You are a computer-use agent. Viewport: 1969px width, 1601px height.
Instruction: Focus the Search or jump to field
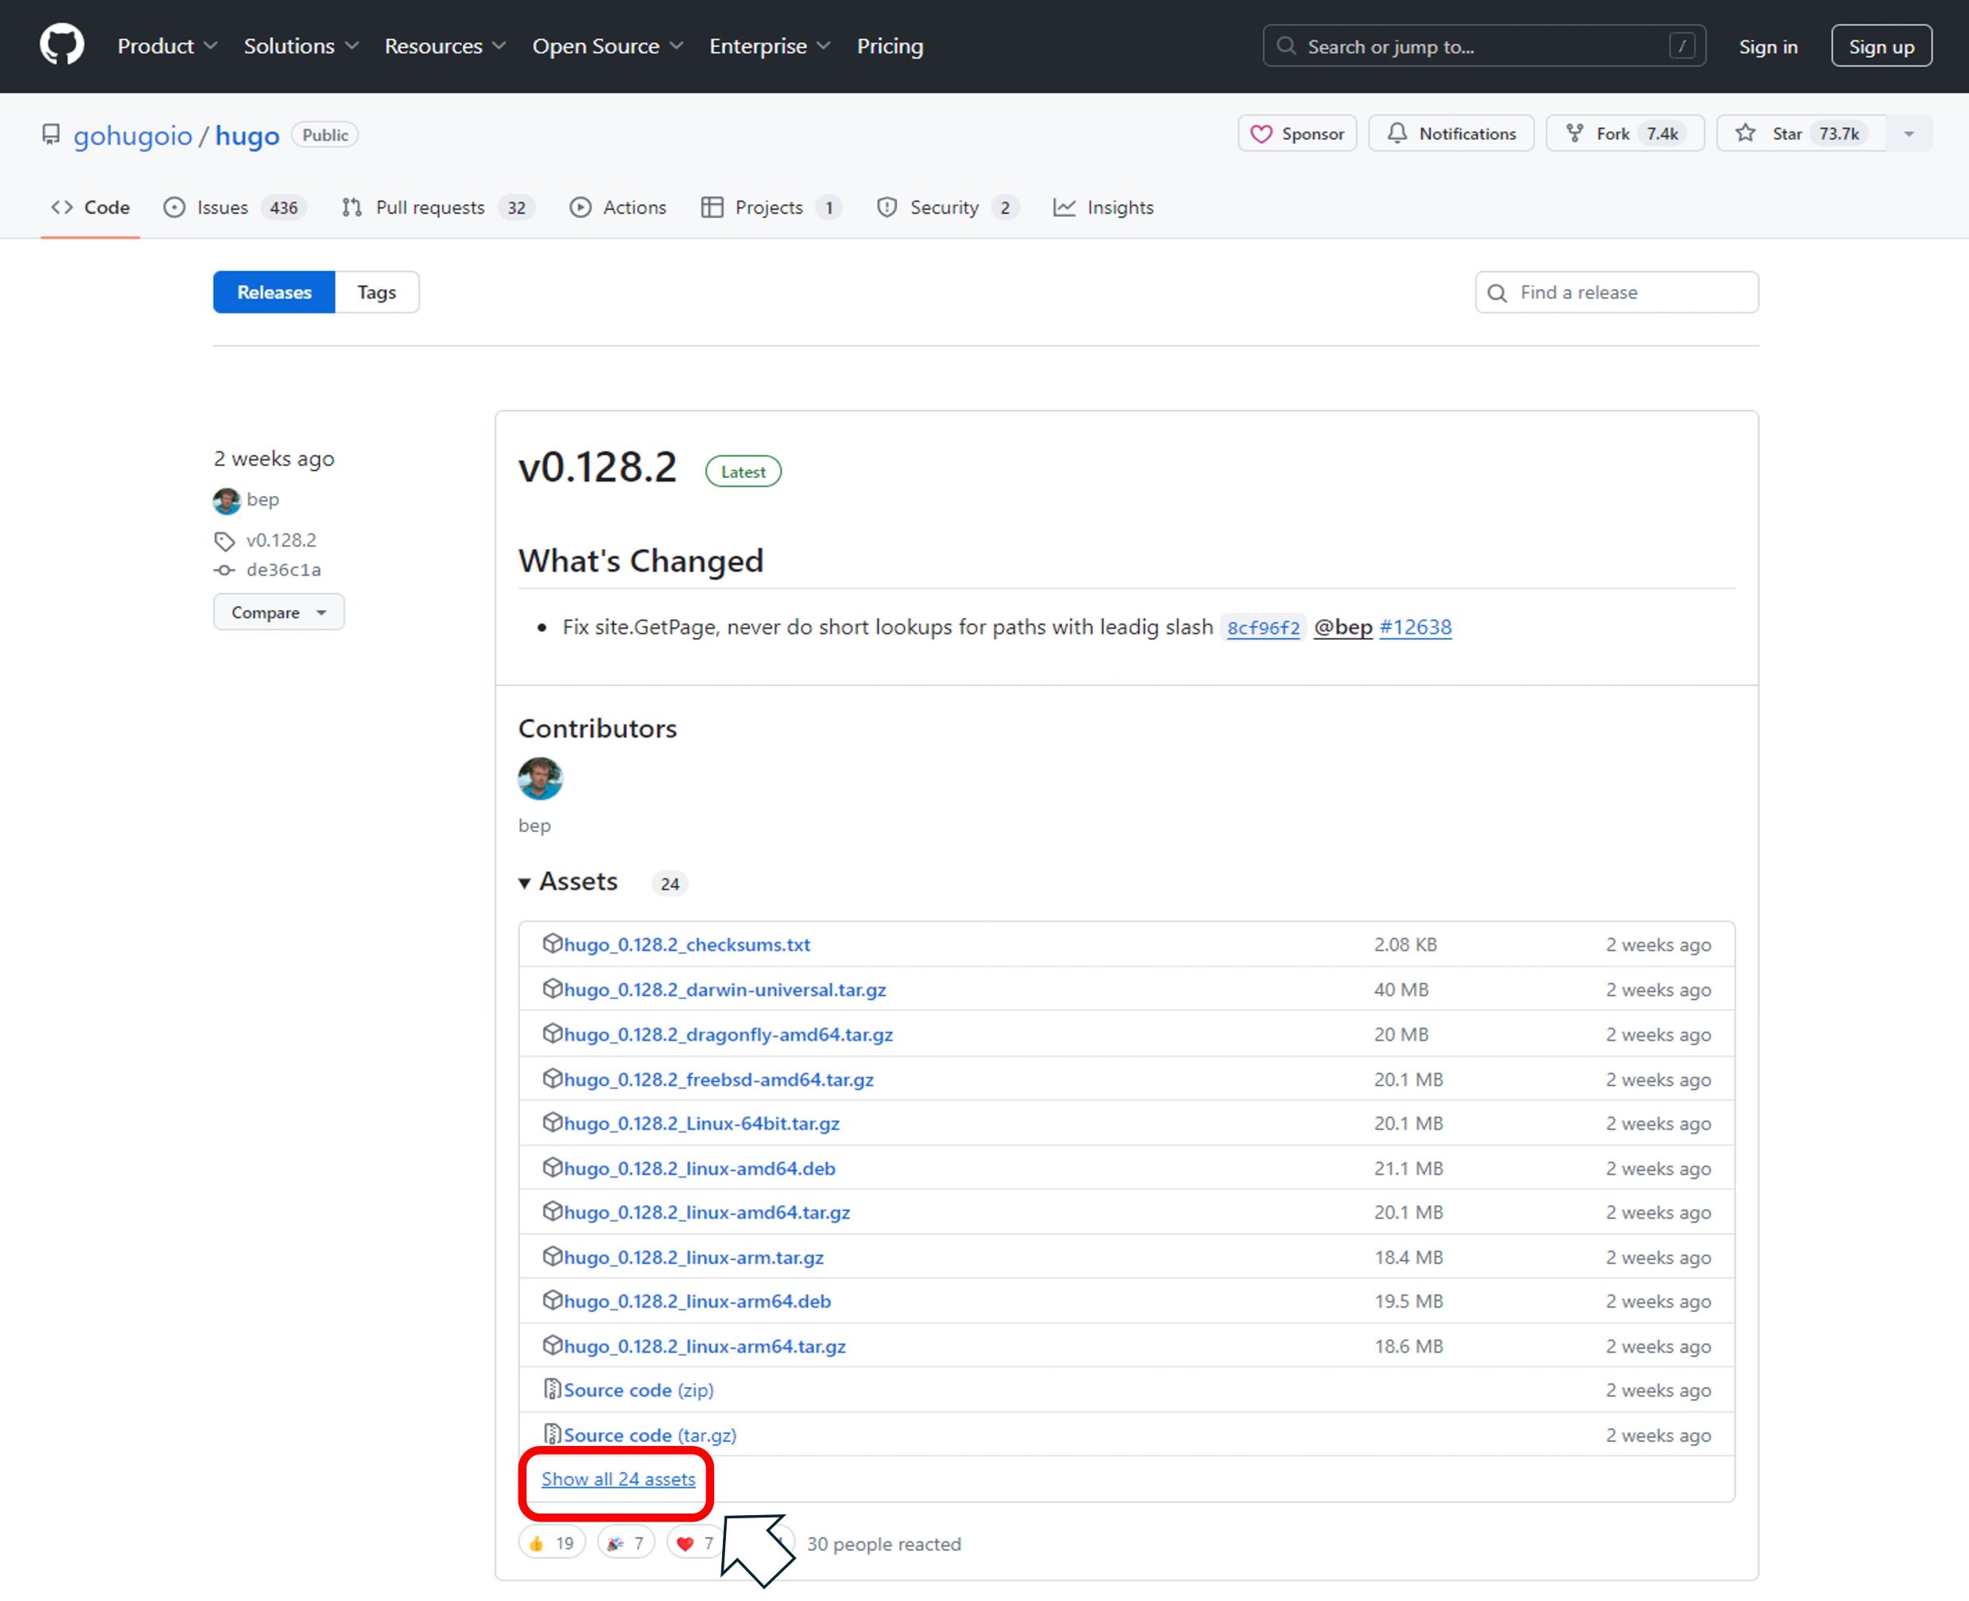point(1484,46)
